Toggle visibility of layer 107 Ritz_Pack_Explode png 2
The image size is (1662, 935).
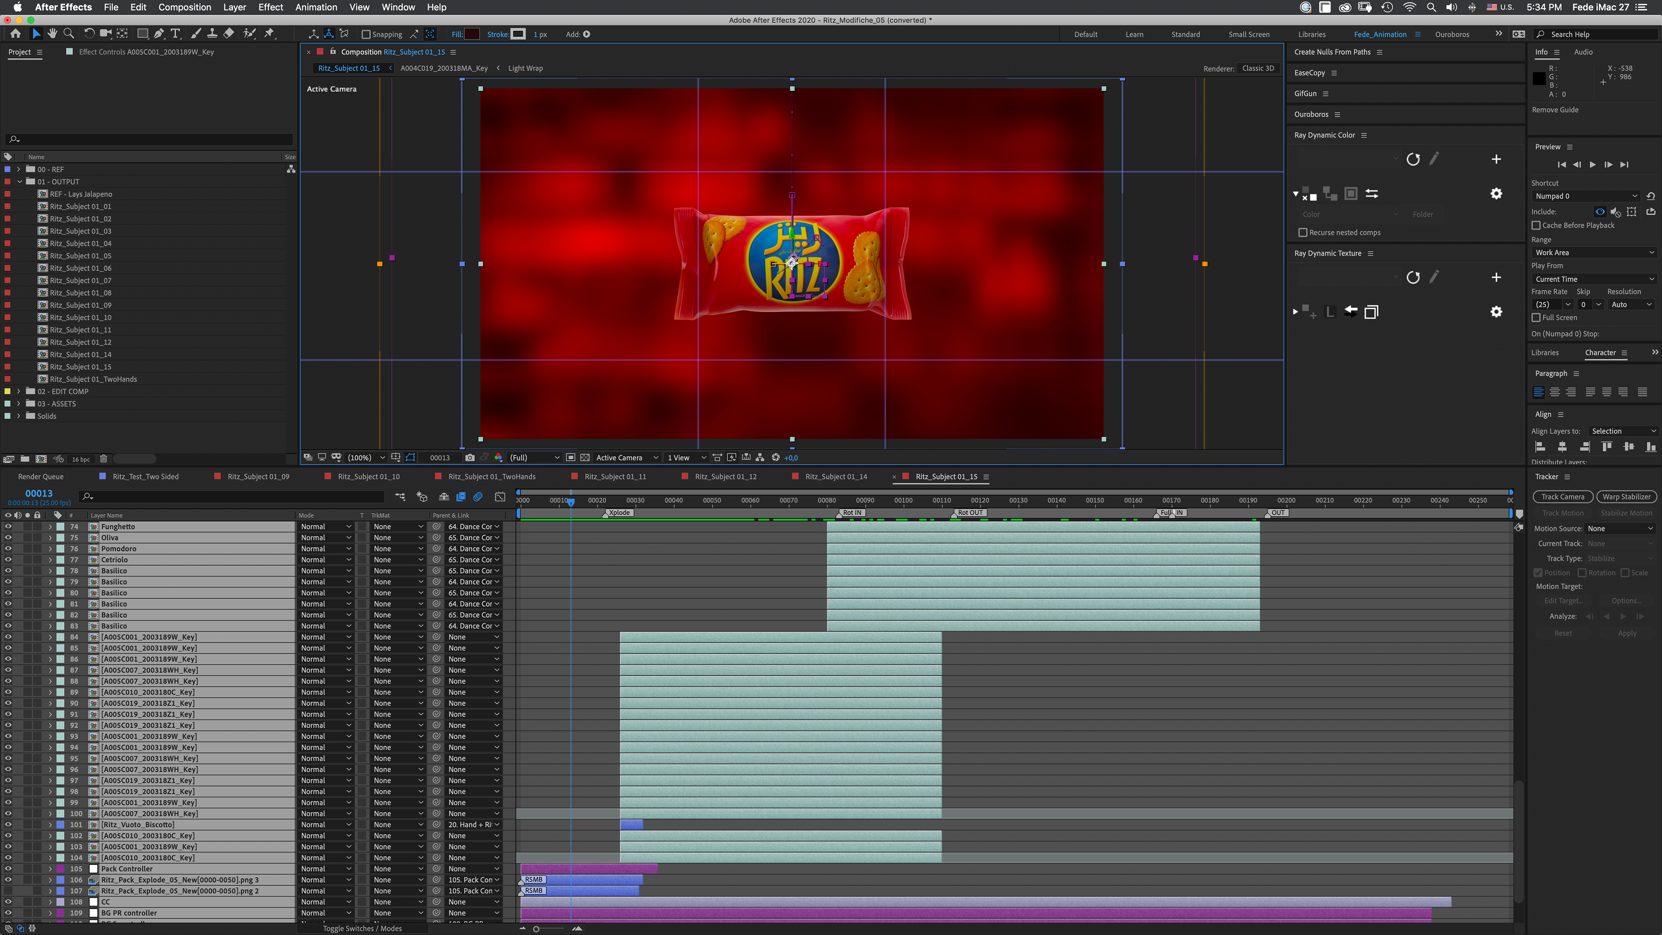(8, 890)
